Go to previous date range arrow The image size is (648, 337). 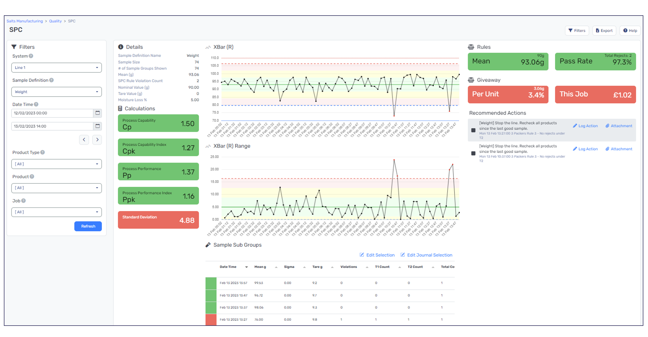coord(84,140)
